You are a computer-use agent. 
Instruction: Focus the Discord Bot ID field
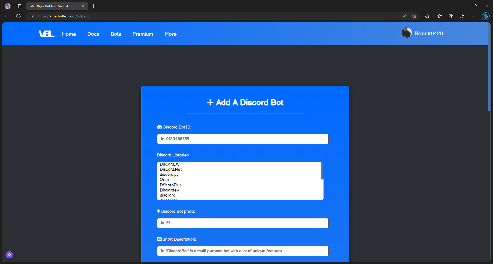pyautogui.click(x=243, y=139)
